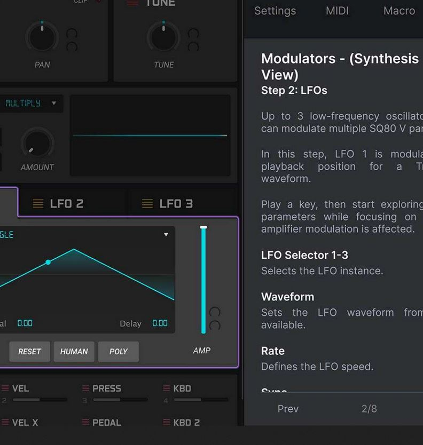Open the MIDI tab
This screenshot has height=445, width=423.
click(x=337, y=11)
